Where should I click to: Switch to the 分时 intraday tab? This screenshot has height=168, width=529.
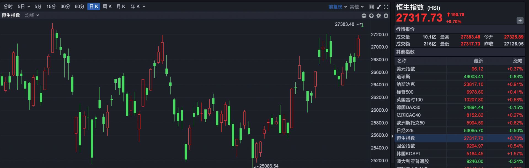pos(8,7)
